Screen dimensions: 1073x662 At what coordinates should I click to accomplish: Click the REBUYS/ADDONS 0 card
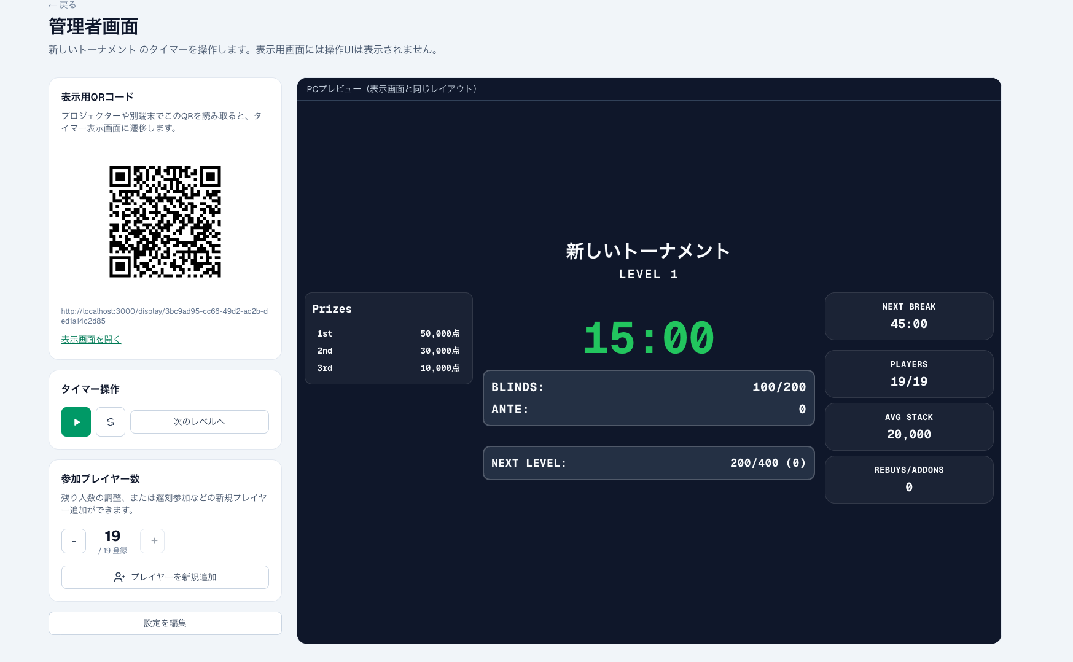909,480
